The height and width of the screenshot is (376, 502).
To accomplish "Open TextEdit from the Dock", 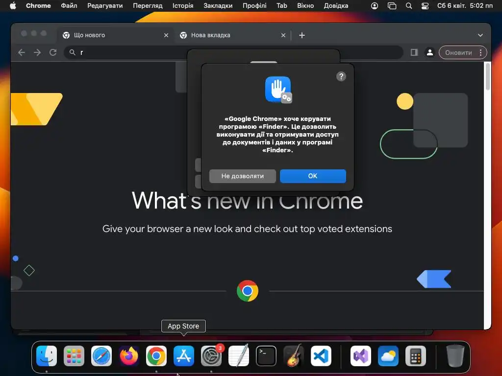I will pos(239,356).
